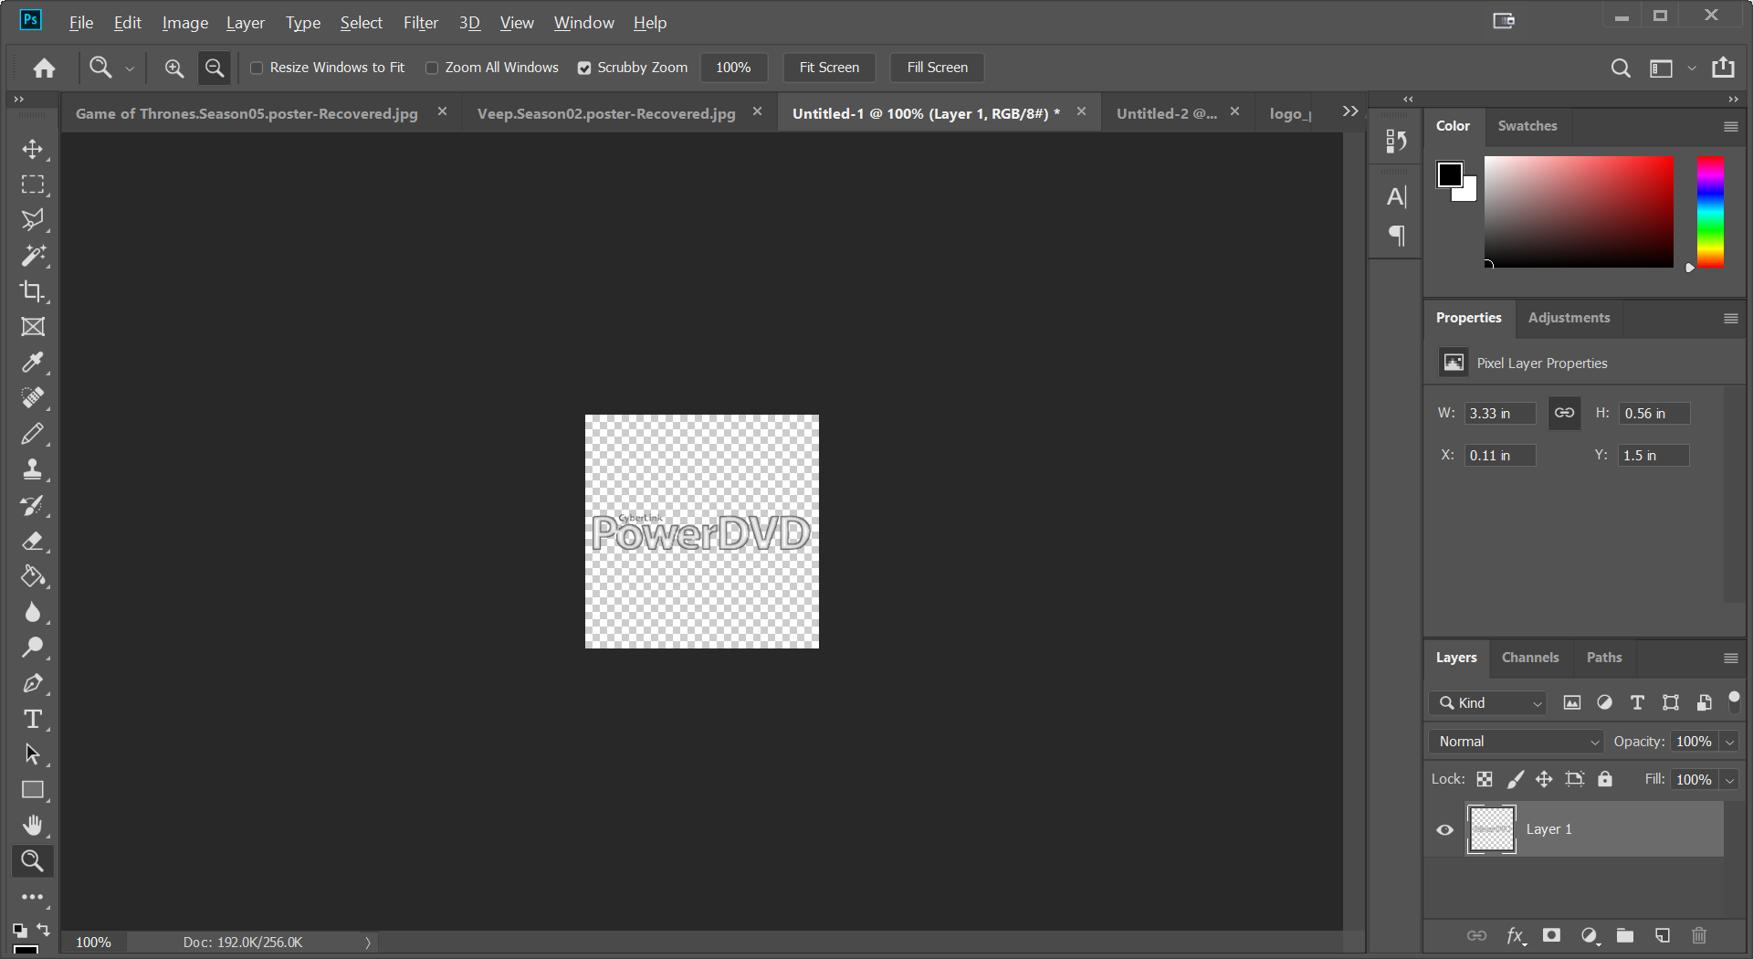Choose the Zoom In mode icon

tap(173, 68)
